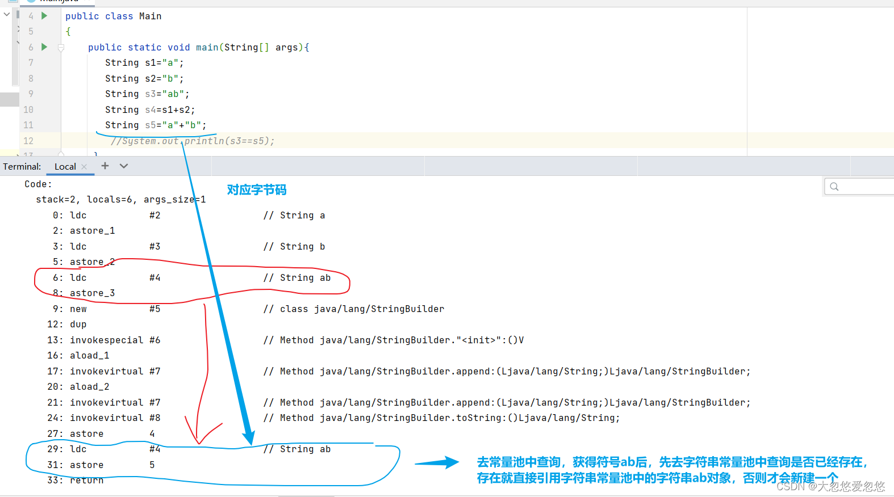
Task: Click the bytecode line 16: aload_1
Action: tap(78, 355)
